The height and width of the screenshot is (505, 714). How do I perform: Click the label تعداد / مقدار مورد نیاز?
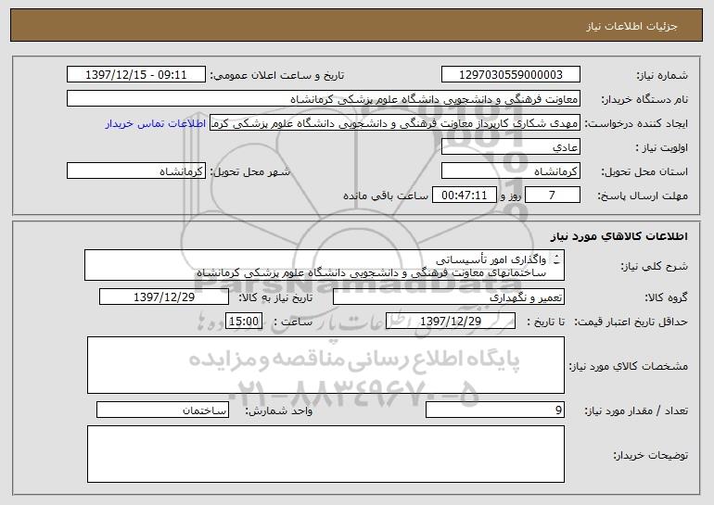(x=636, y=410)
